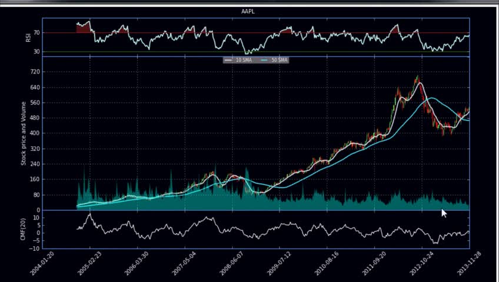Click the 2013-11-28 date label
The height and width of the screenshot is (282, 499).
469,263
